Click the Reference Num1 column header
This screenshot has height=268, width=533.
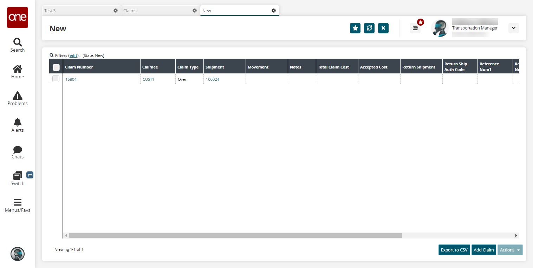point(495,67)
